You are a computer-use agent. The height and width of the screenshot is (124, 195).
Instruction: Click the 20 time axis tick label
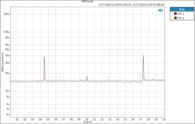164,120
